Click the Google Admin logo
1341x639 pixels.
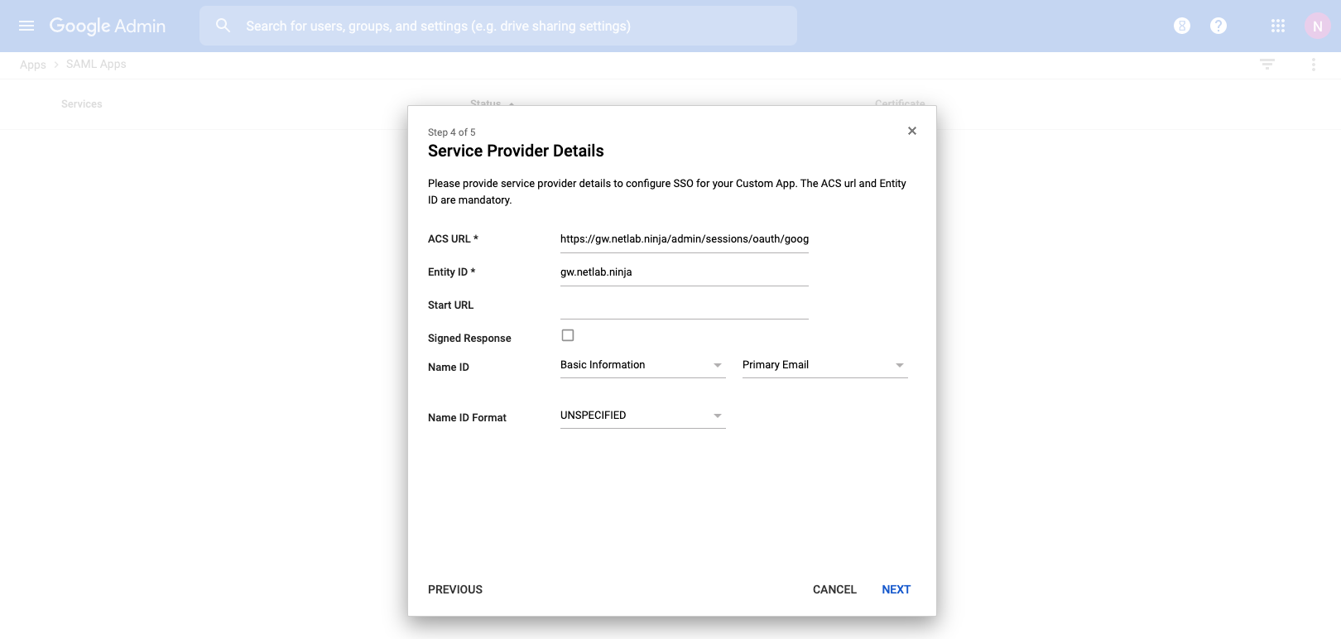pyautogui.click(x=108, y=26)
